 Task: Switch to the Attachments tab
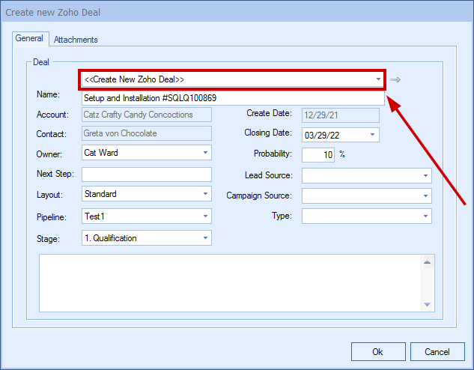point(76,39)
